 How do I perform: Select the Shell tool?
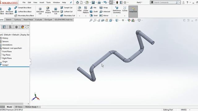(x=93, y=16)
